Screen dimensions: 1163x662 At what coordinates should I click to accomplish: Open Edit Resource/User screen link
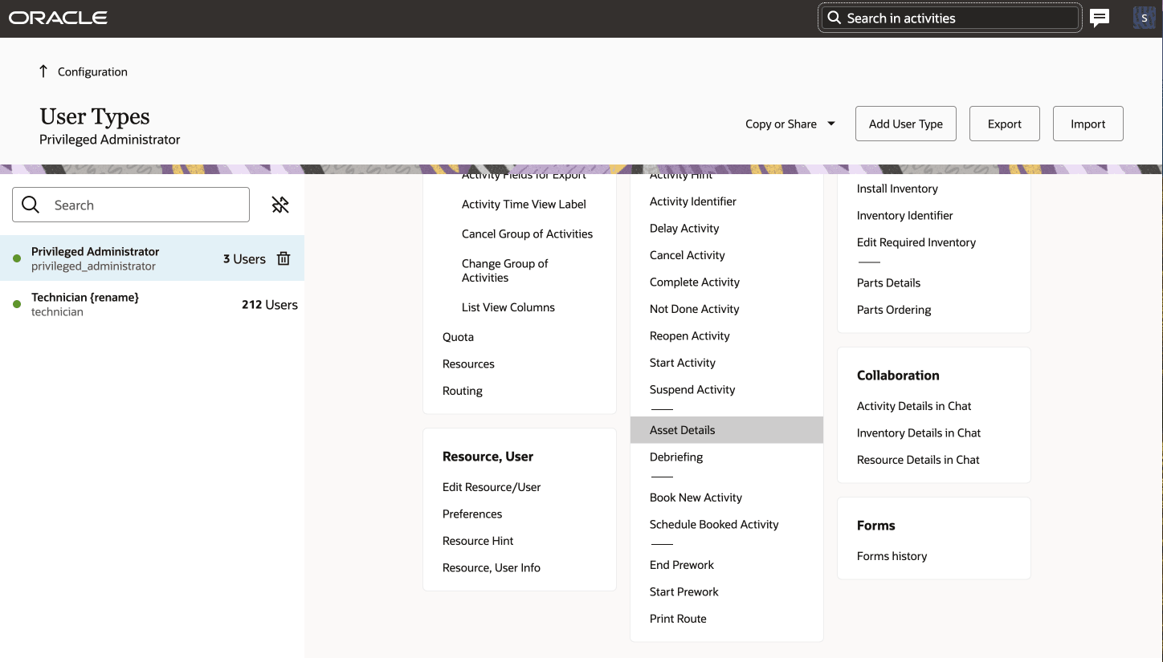[492, 487]
